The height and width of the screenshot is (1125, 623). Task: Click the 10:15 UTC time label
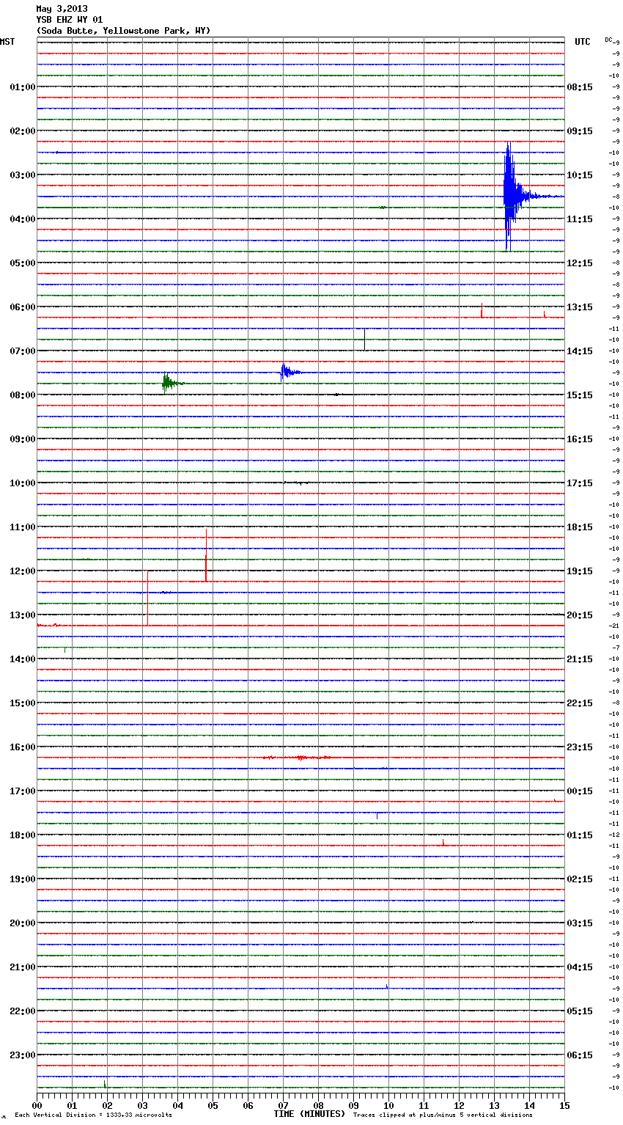coord(580,175)
